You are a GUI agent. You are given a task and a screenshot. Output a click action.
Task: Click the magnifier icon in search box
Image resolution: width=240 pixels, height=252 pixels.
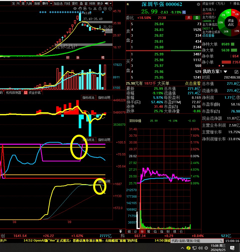221,241
